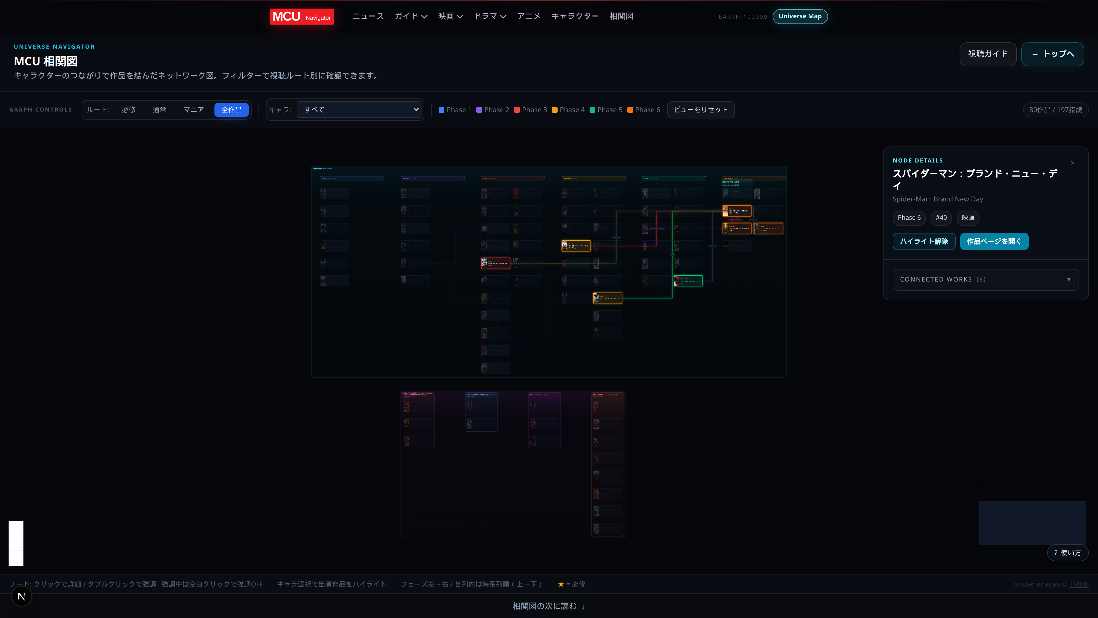
Task: Open the 視聴ガイド button
Action: (988, 54)
